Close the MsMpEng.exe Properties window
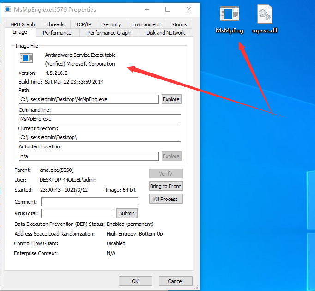The height and width of the screenshot is (291, 315). (x=188, y=9)
